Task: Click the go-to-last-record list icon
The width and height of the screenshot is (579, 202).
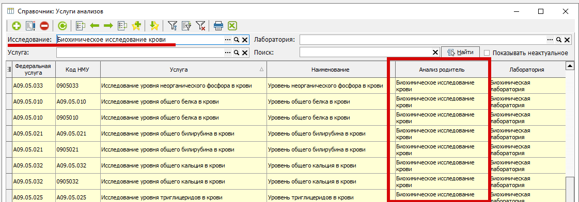Action: 122,26
